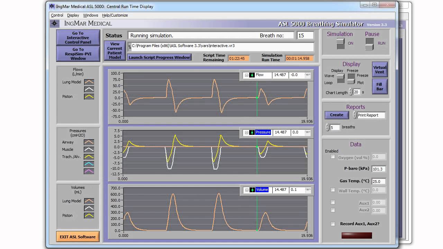Open the Windows menu
The image size is (443, 249).
(x=91, y=15)
